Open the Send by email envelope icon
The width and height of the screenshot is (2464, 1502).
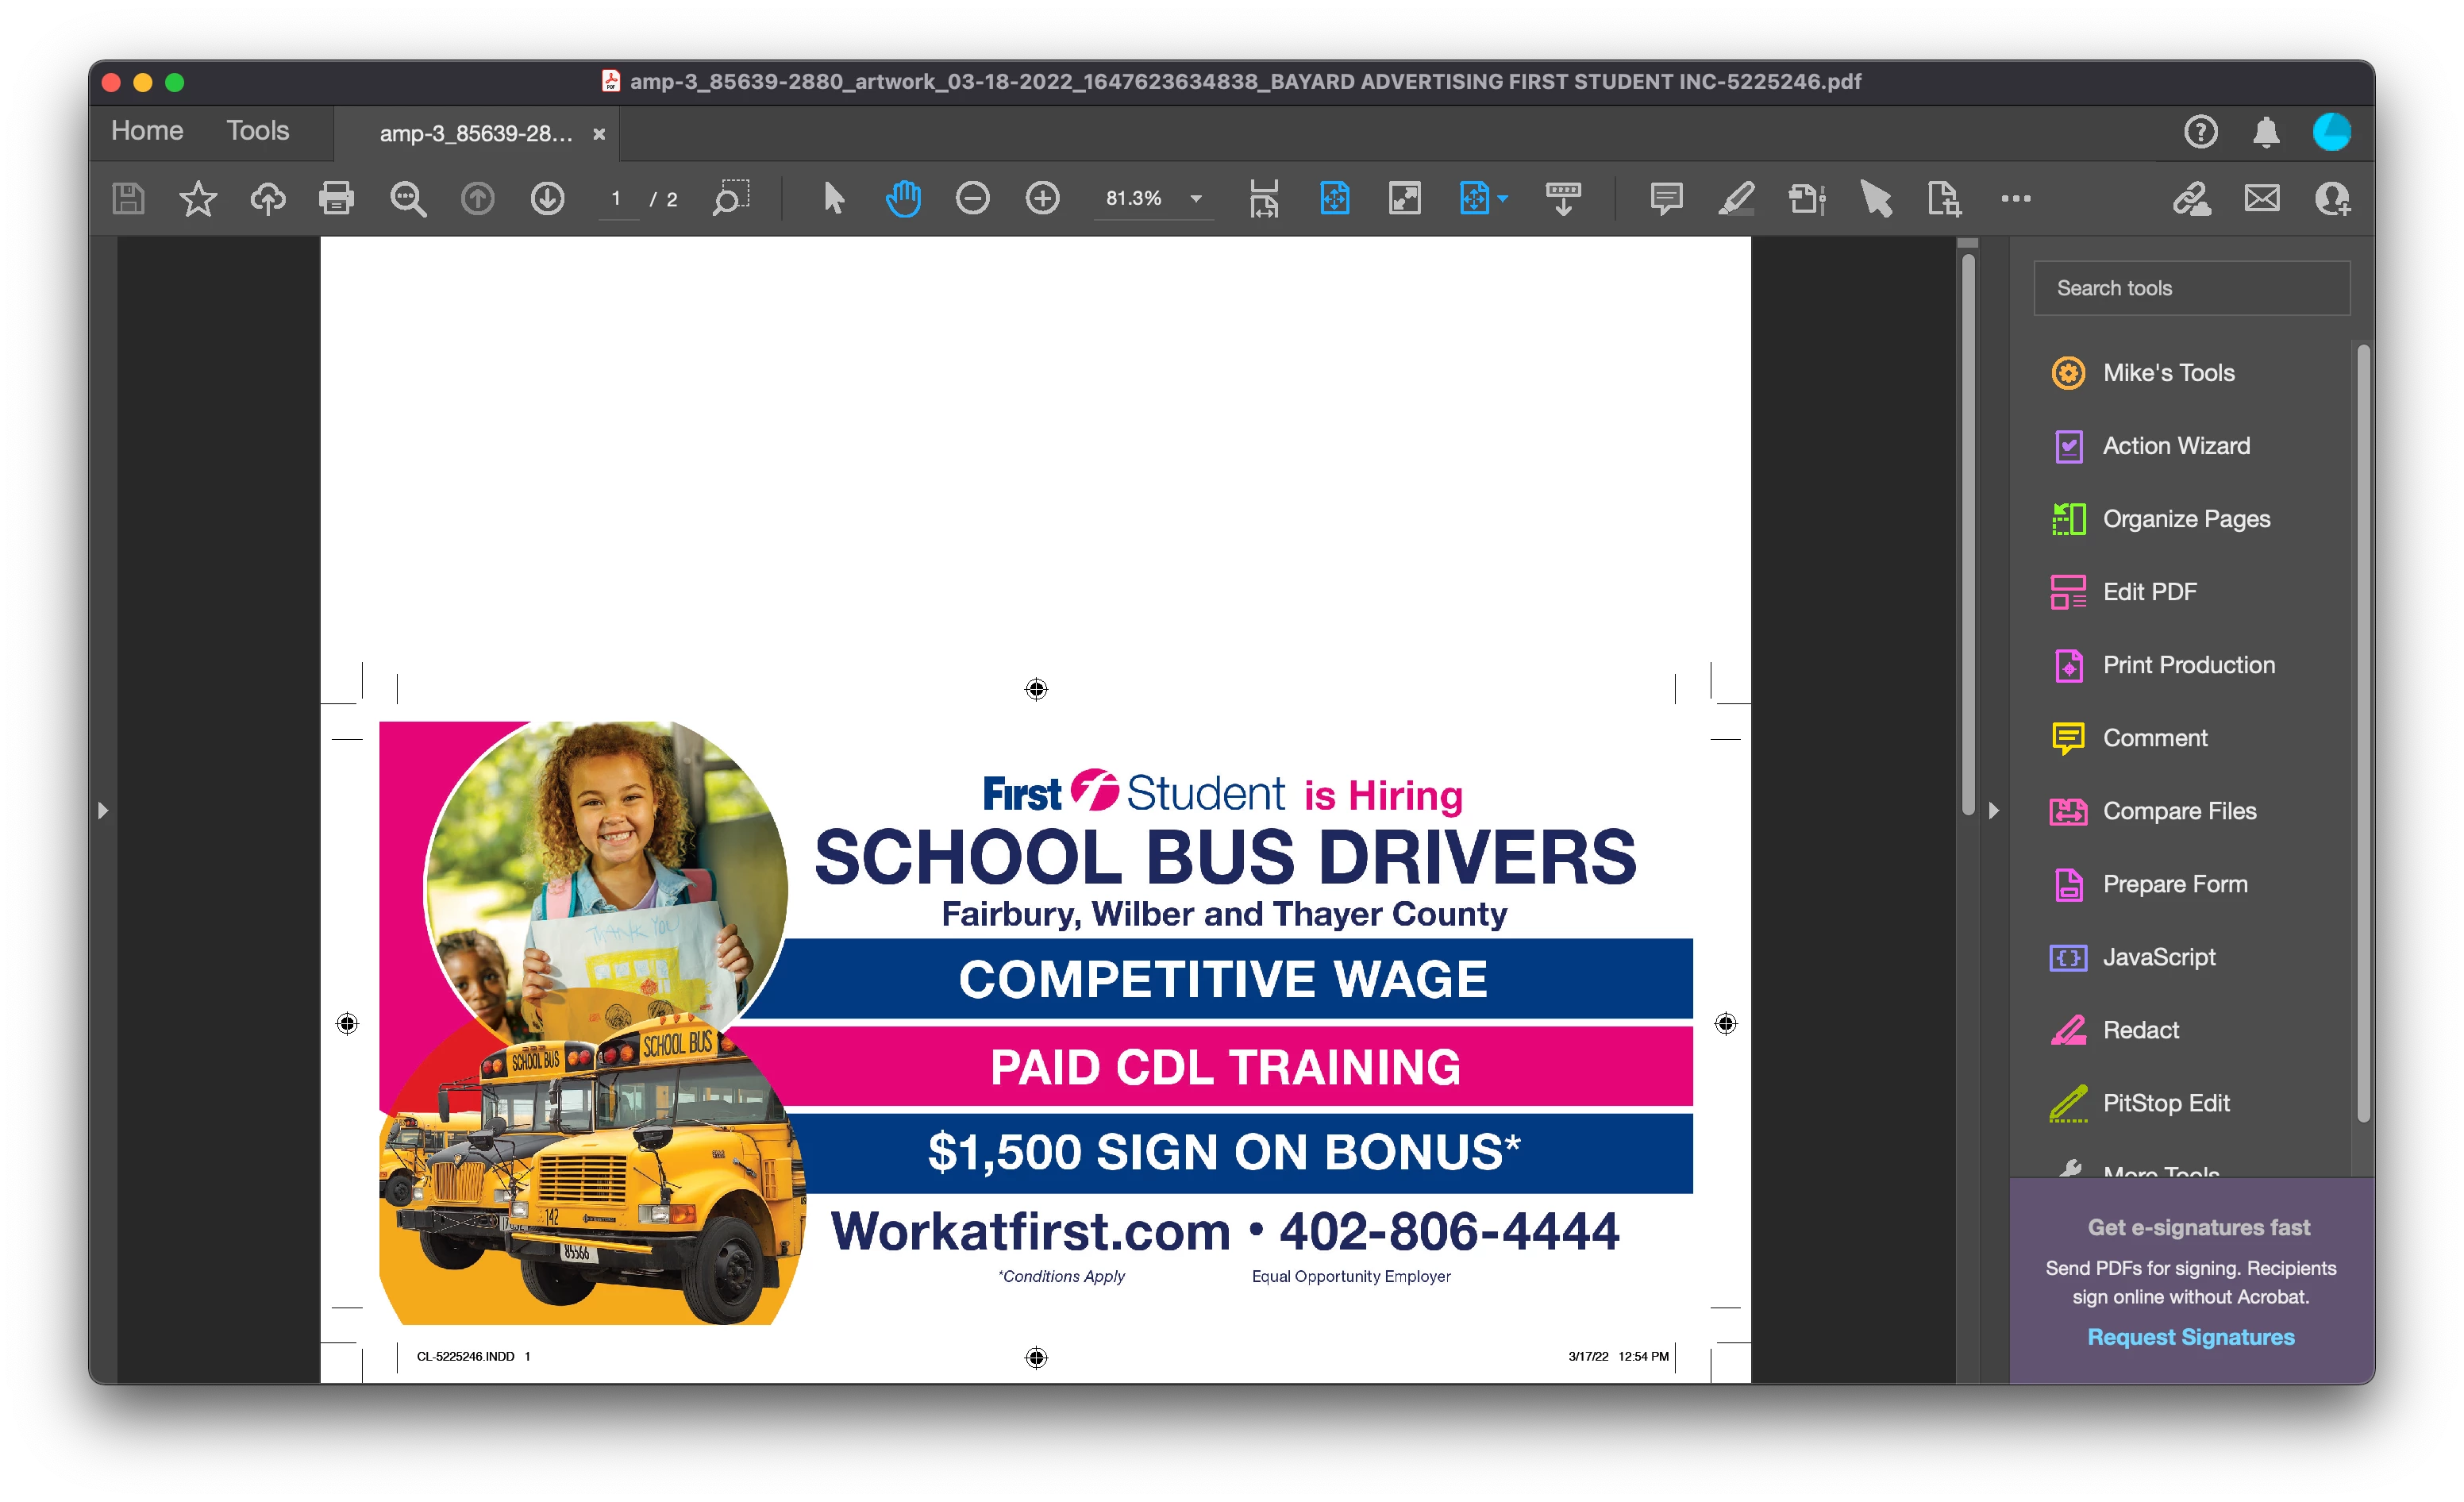(2262, 198)
